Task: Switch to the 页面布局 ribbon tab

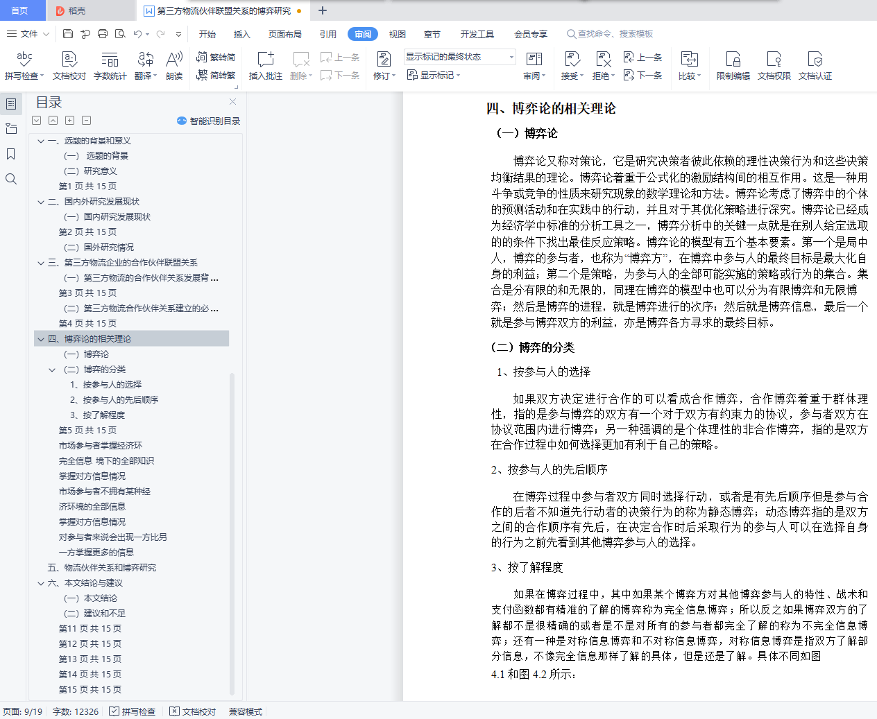Action: (x=285, y=34)
